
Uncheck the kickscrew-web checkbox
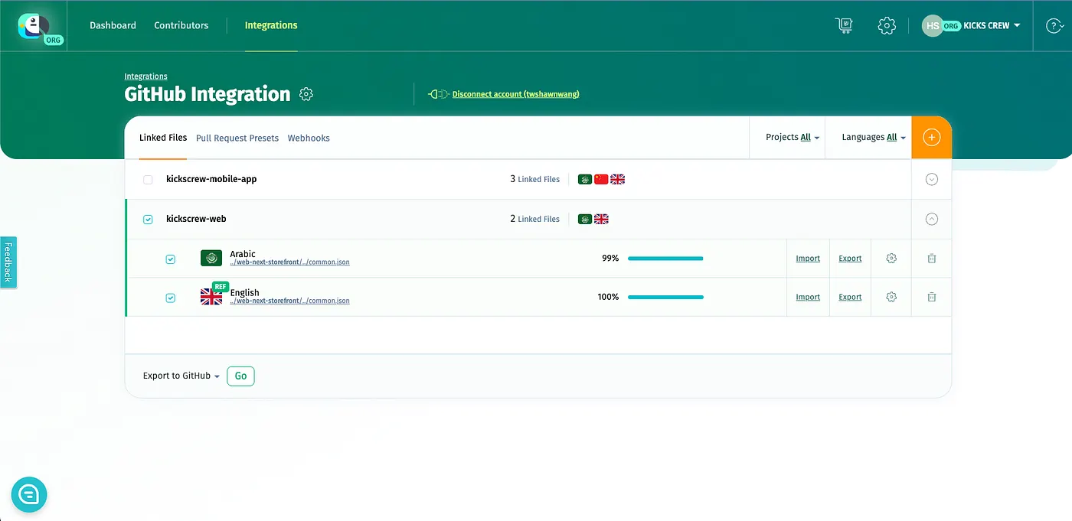pos(148,220)
